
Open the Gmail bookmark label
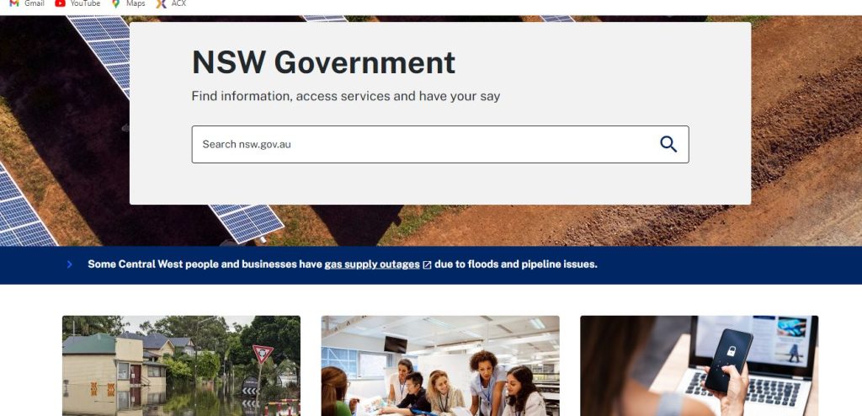click(x=34, y=3)
